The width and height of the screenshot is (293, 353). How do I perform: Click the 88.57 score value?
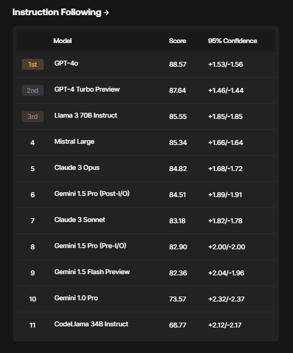click(x=178, y=64)
